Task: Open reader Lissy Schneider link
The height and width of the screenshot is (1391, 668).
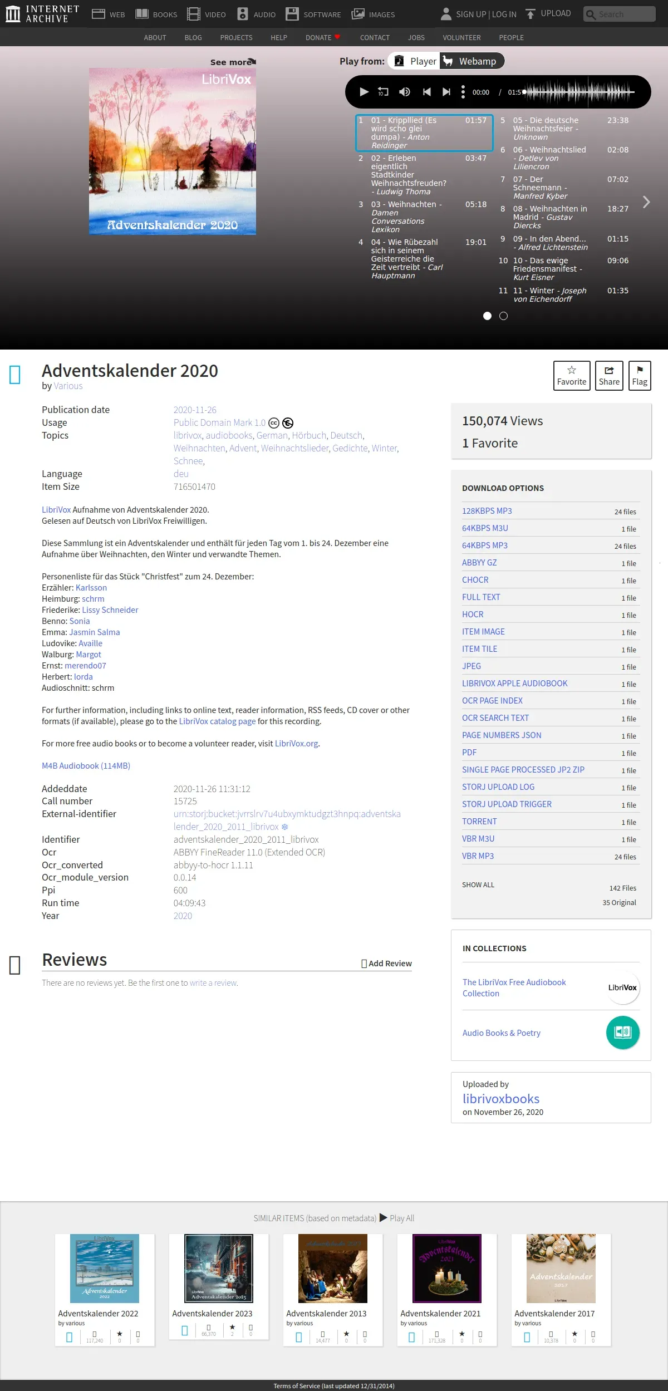Action: tap(110, 610)
